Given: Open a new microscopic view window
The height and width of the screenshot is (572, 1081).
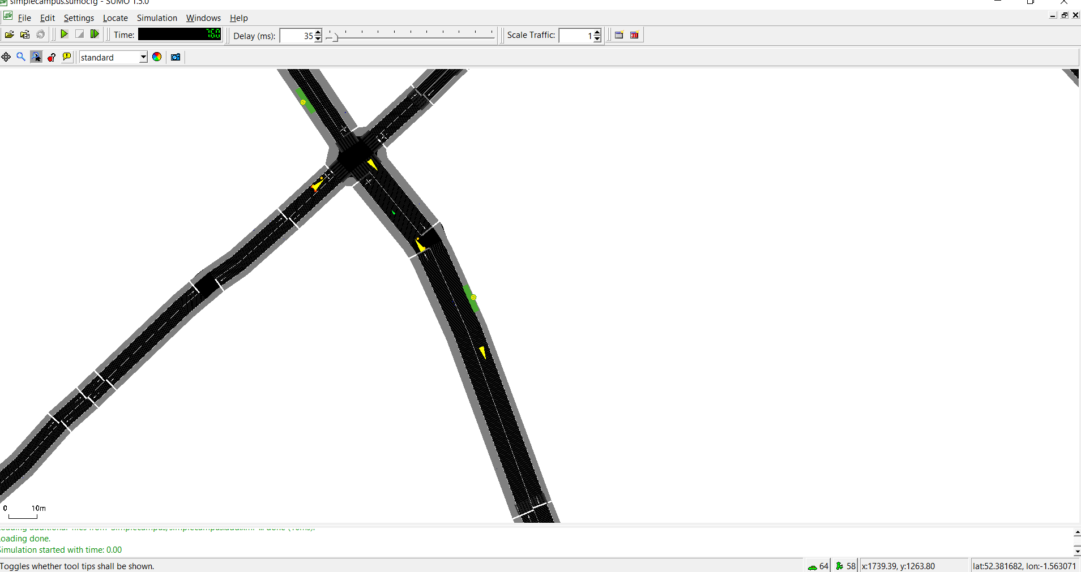Looking at the screenshot, I should (619, 35).
